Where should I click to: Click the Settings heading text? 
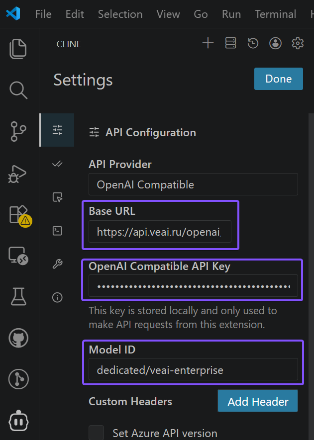click(83, 80)
